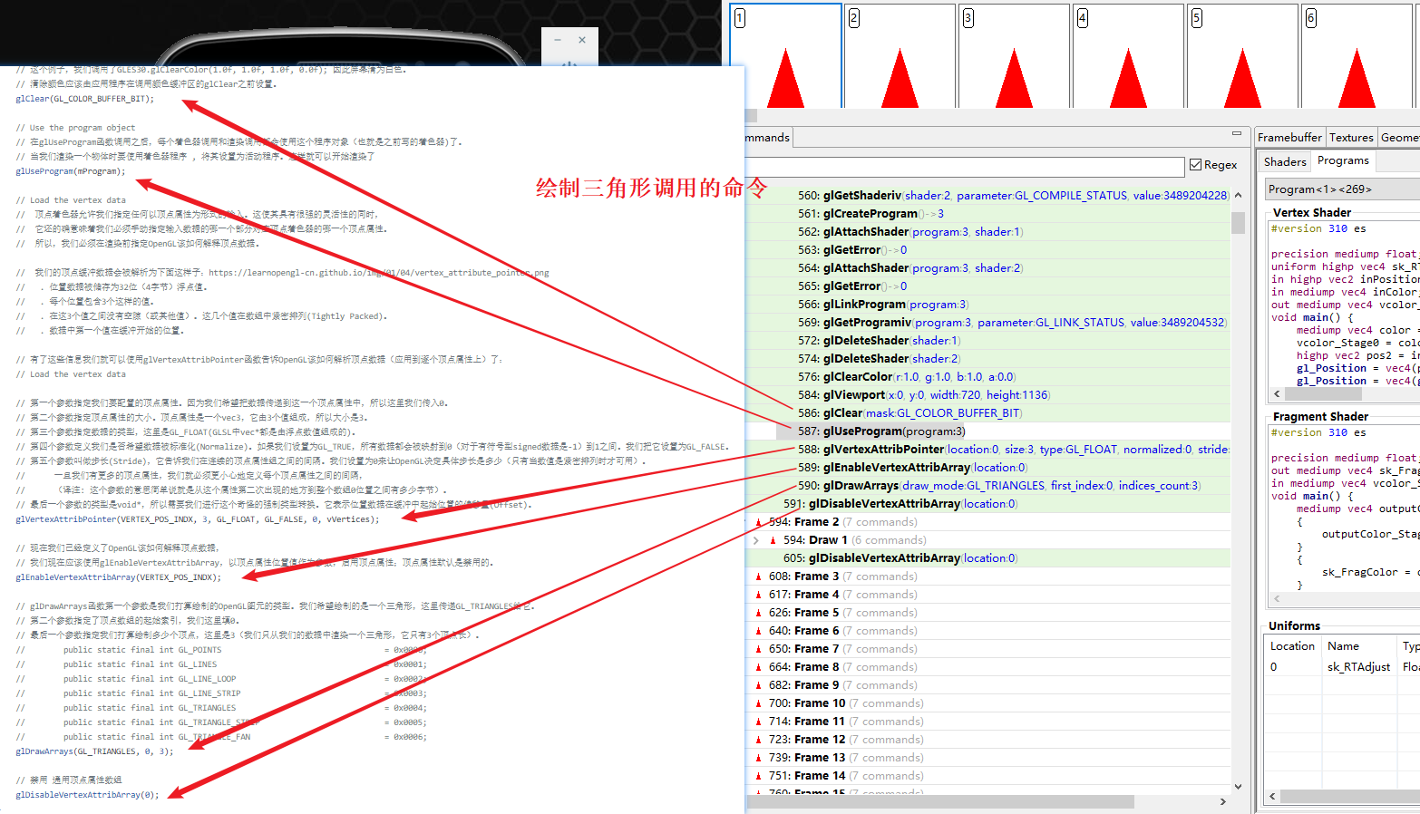
Task: Click the red error triangle beside Frame 2
Action: point(760,521)
